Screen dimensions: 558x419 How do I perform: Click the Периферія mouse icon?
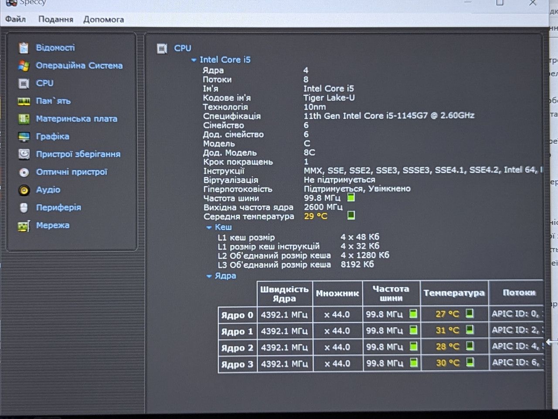24,208
